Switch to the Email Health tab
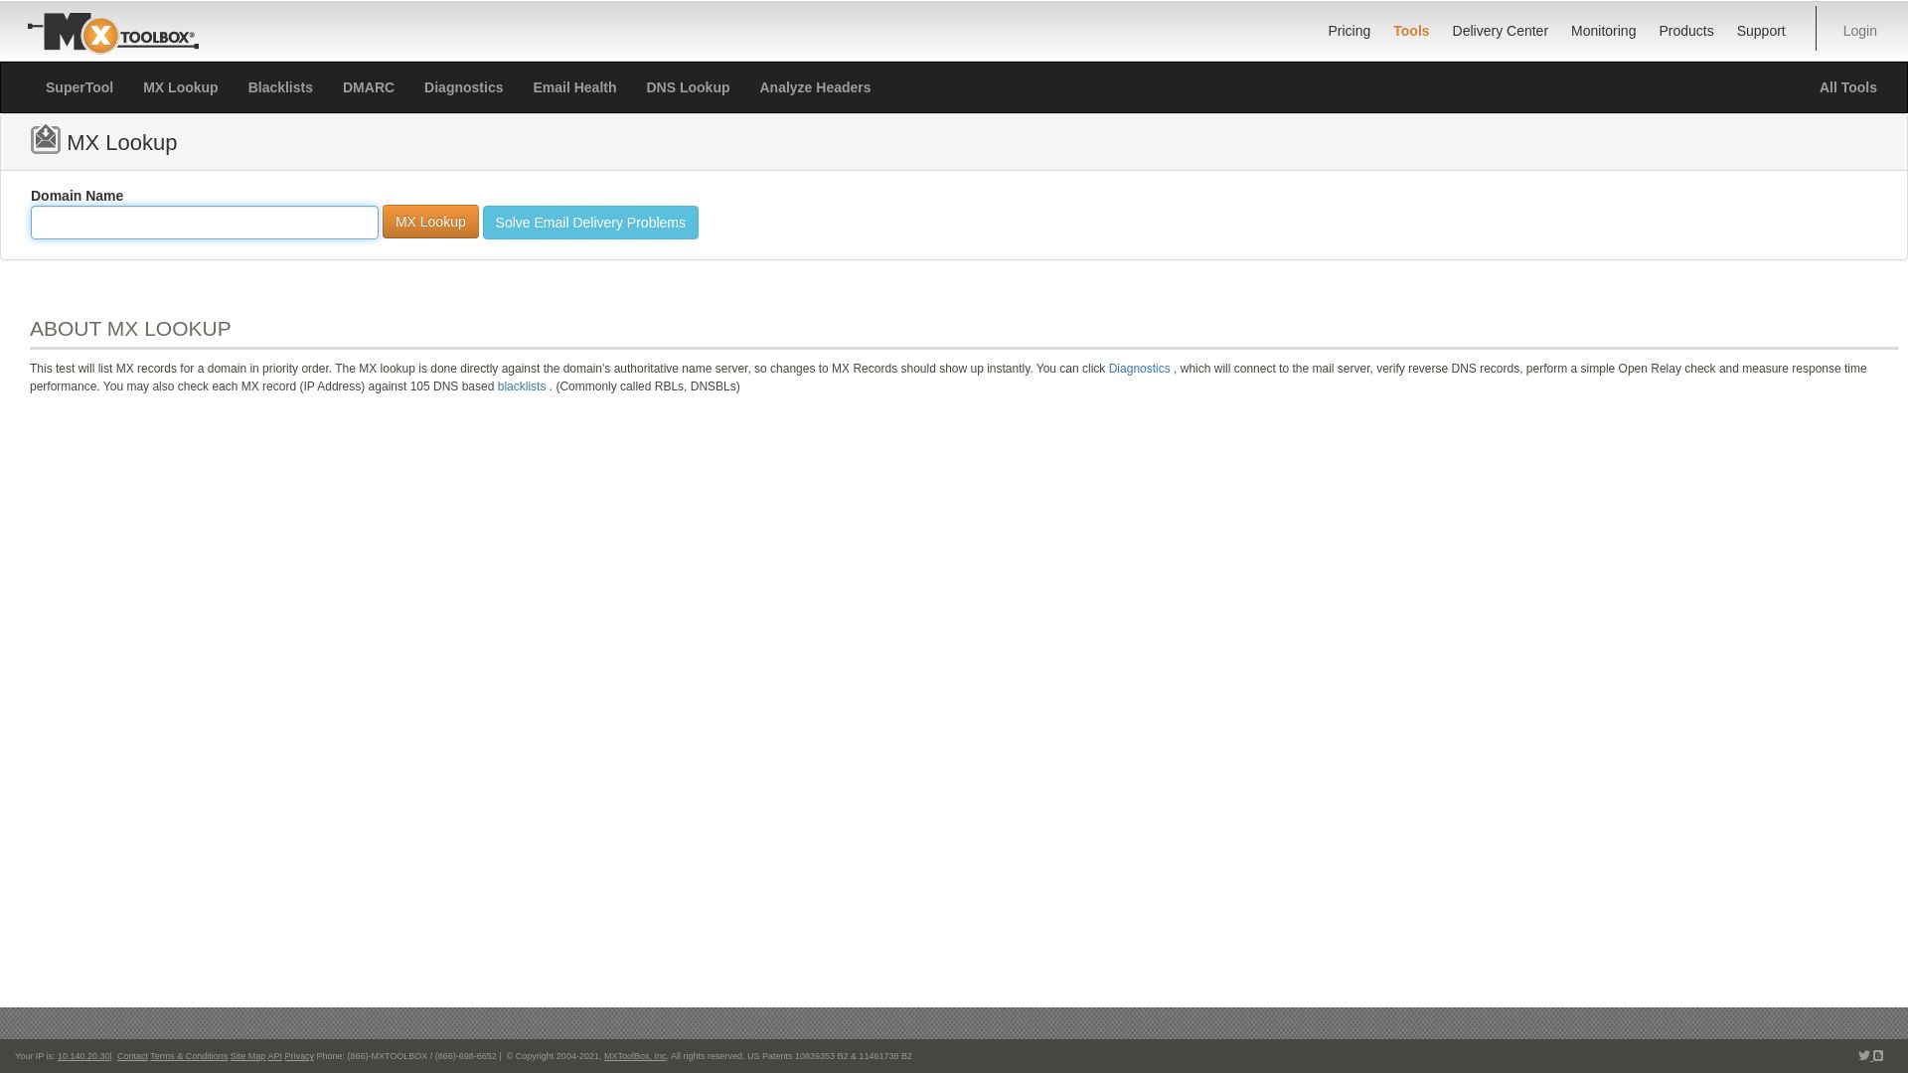 point(574,87)
